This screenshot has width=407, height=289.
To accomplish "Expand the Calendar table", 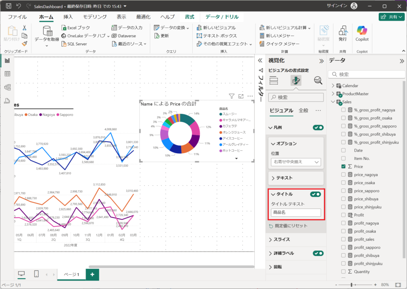I will (x=333, y=85).
